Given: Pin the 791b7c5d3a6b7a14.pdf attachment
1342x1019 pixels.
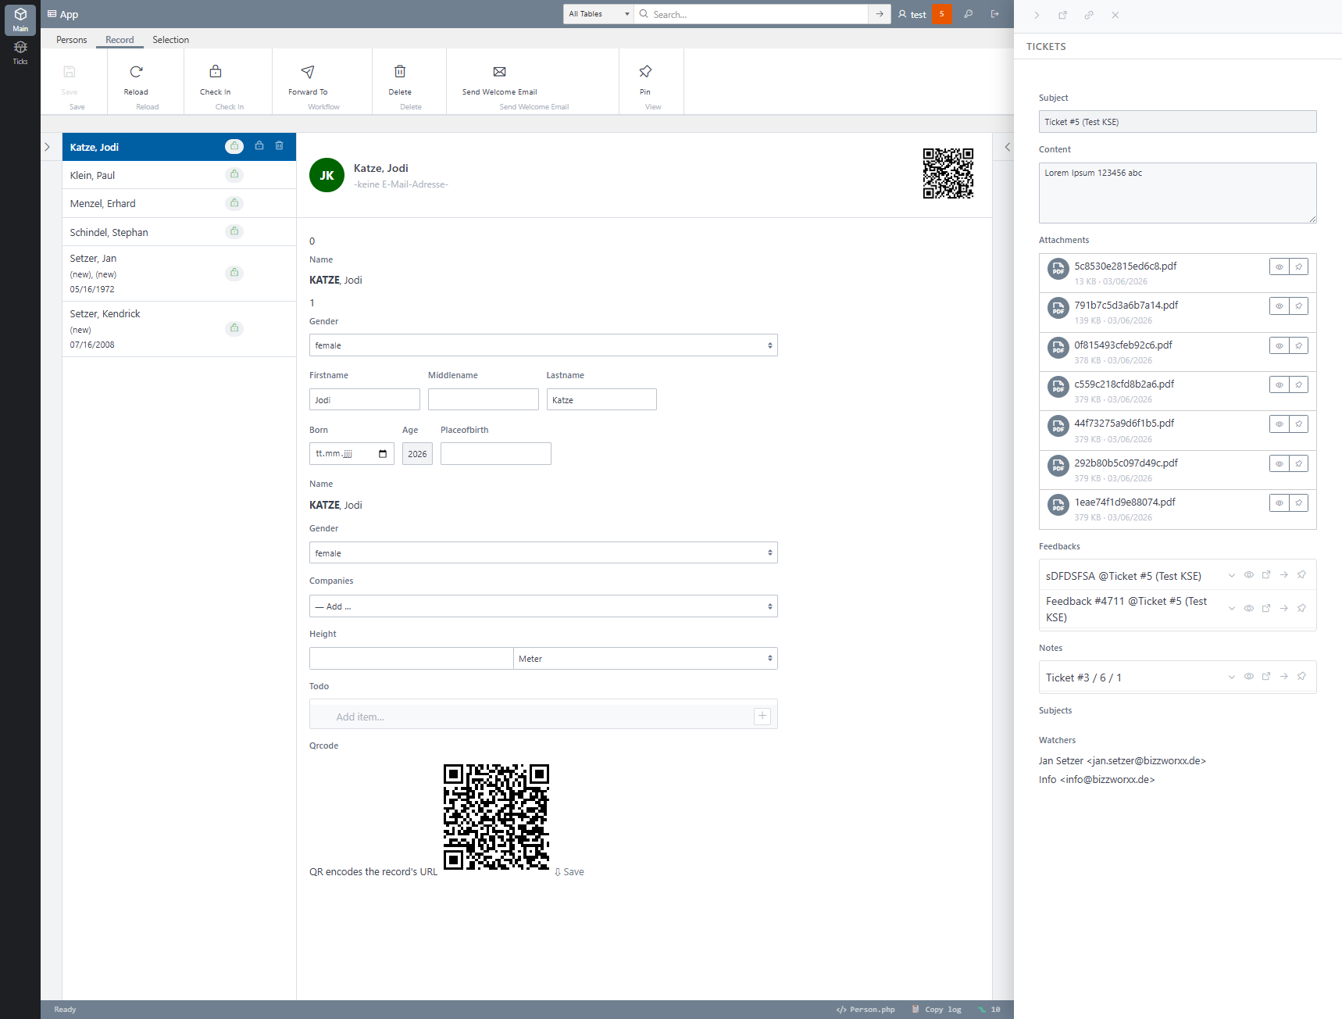Looking at the screenshot, I should point(1298,306).
